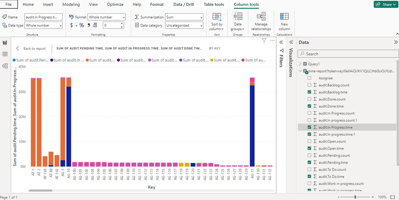
Task: Open the Modeling ribbon tab
Action: [71, 5]
